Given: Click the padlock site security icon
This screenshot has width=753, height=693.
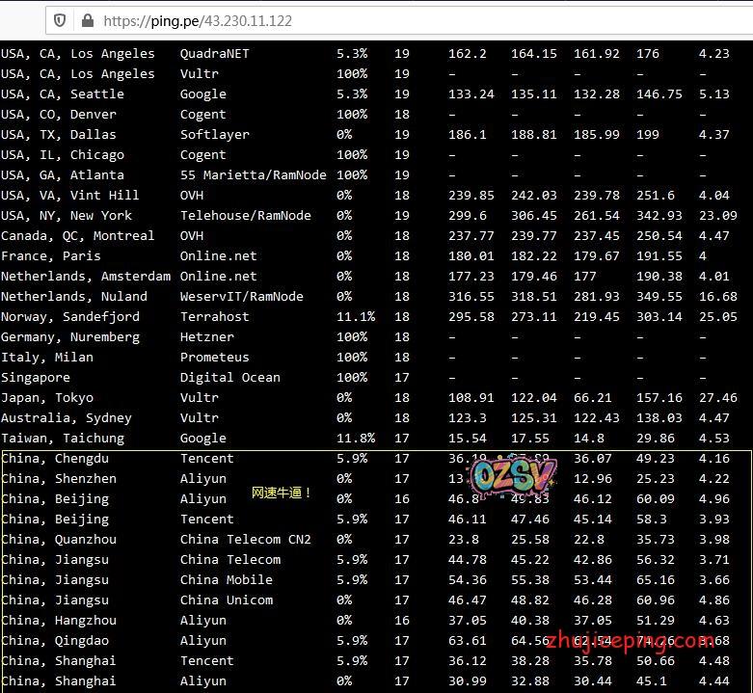Looking at the screenshot, I should tap(88, 20).
